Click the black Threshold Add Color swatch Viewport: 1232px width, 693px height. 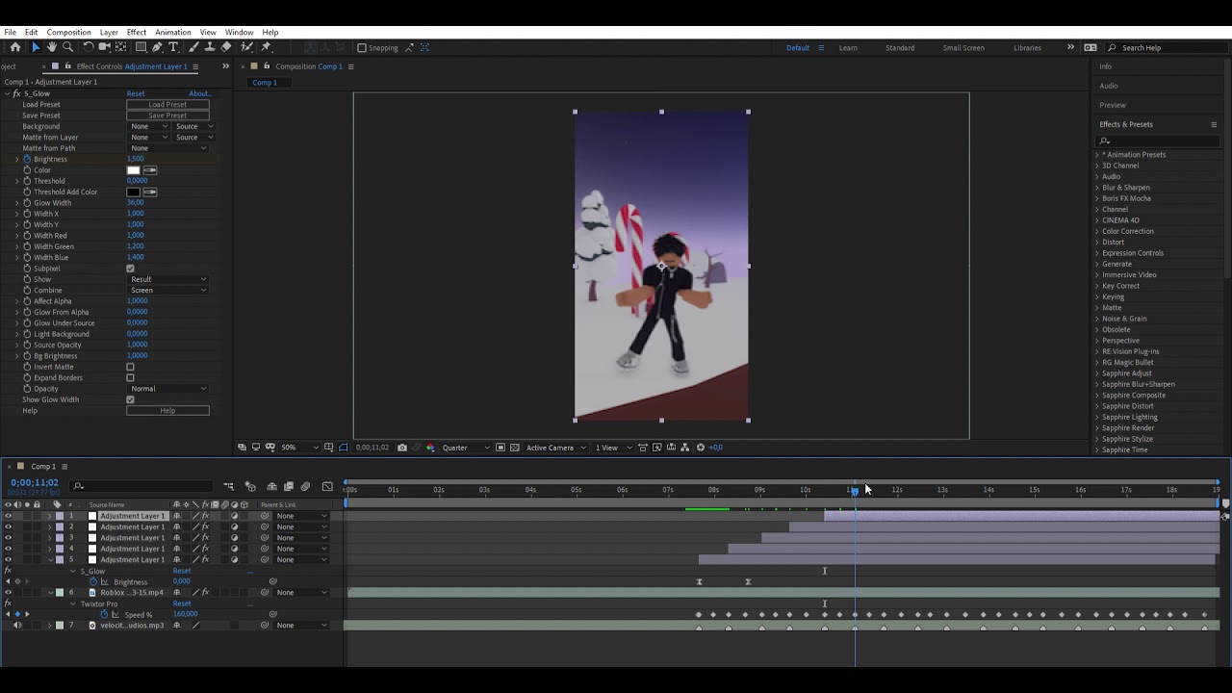pos(133,192)
